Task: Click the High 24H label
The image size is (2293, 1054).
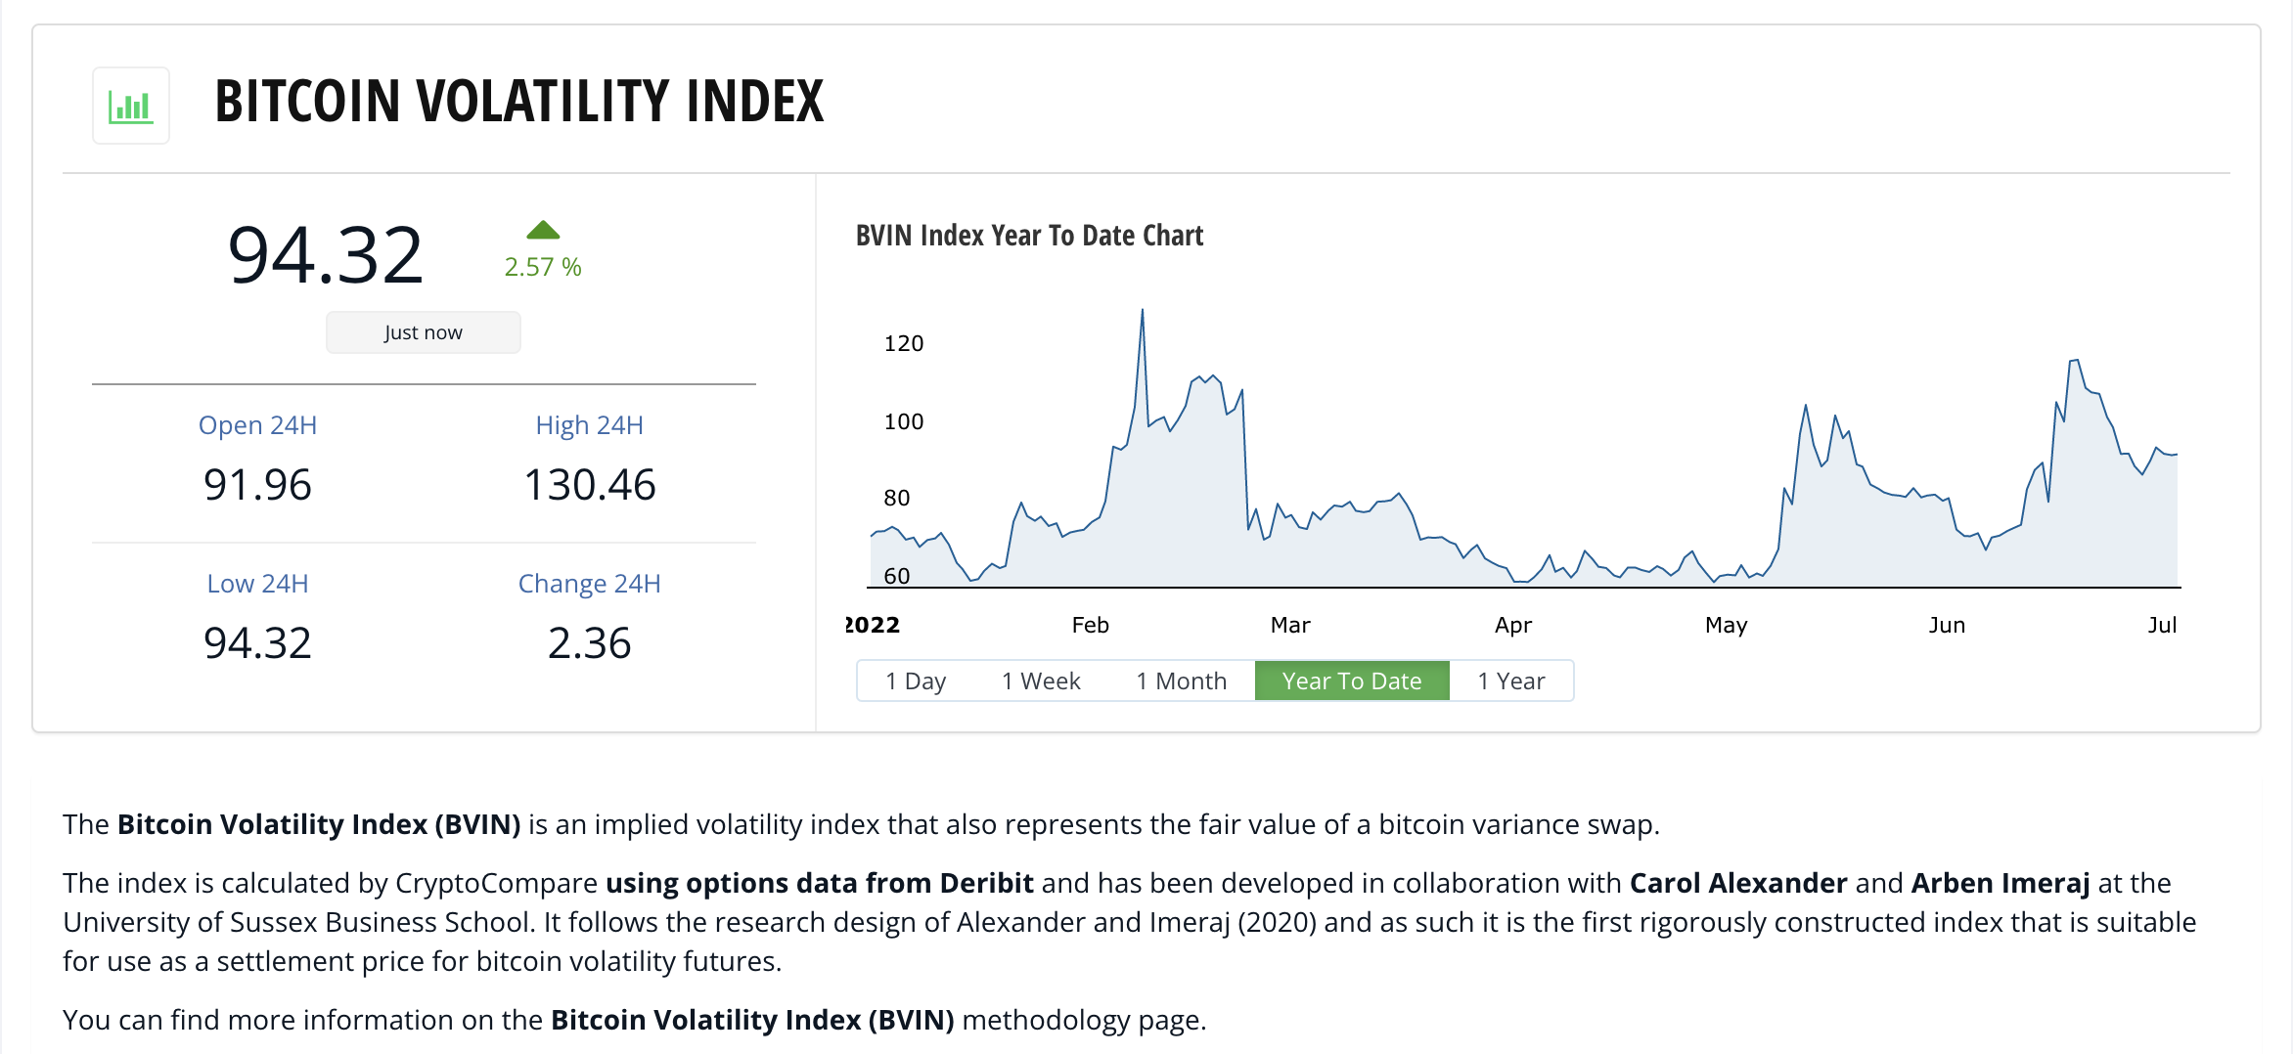Action: tap(590, 425)
